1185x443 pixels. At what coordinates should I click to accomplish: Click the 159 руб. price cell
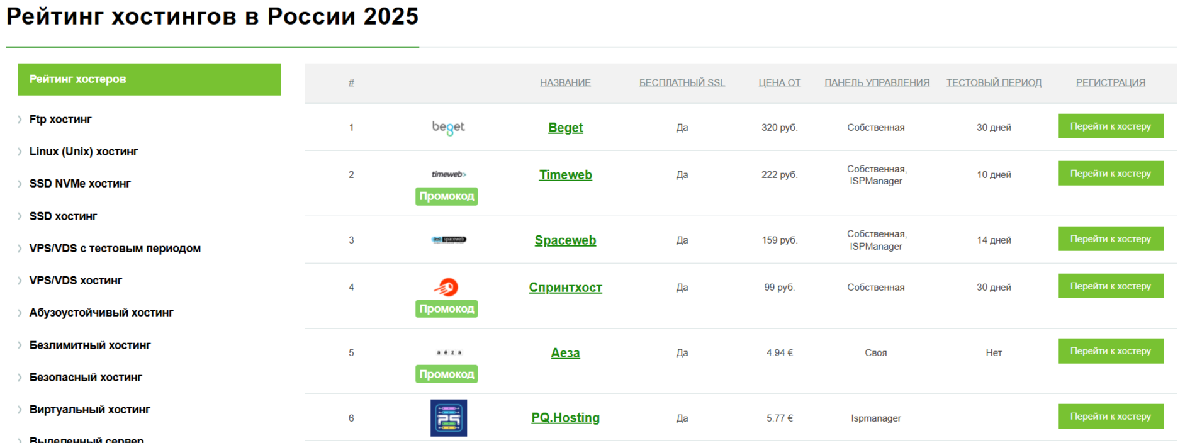[x=779, y=240]
